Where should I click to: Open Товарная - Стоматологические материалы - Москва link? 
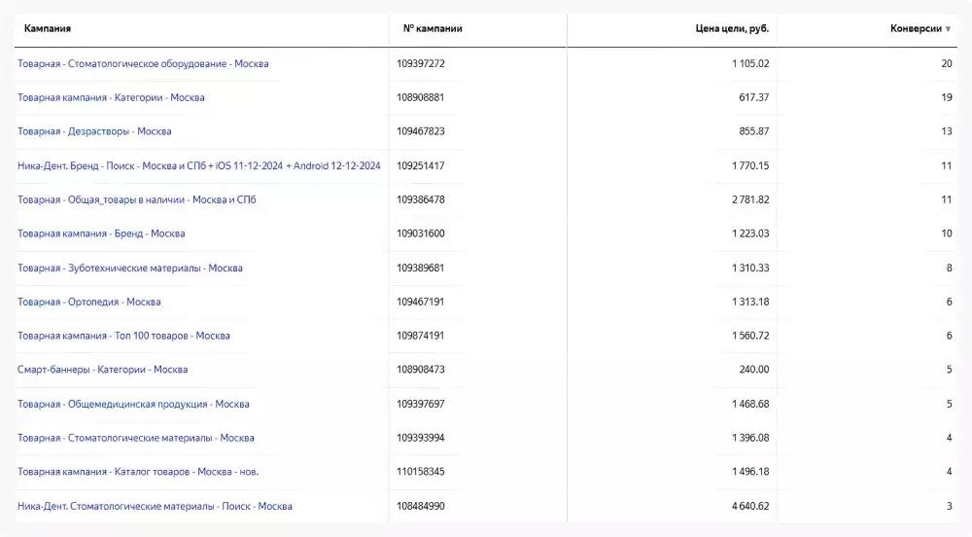[136, 438]
